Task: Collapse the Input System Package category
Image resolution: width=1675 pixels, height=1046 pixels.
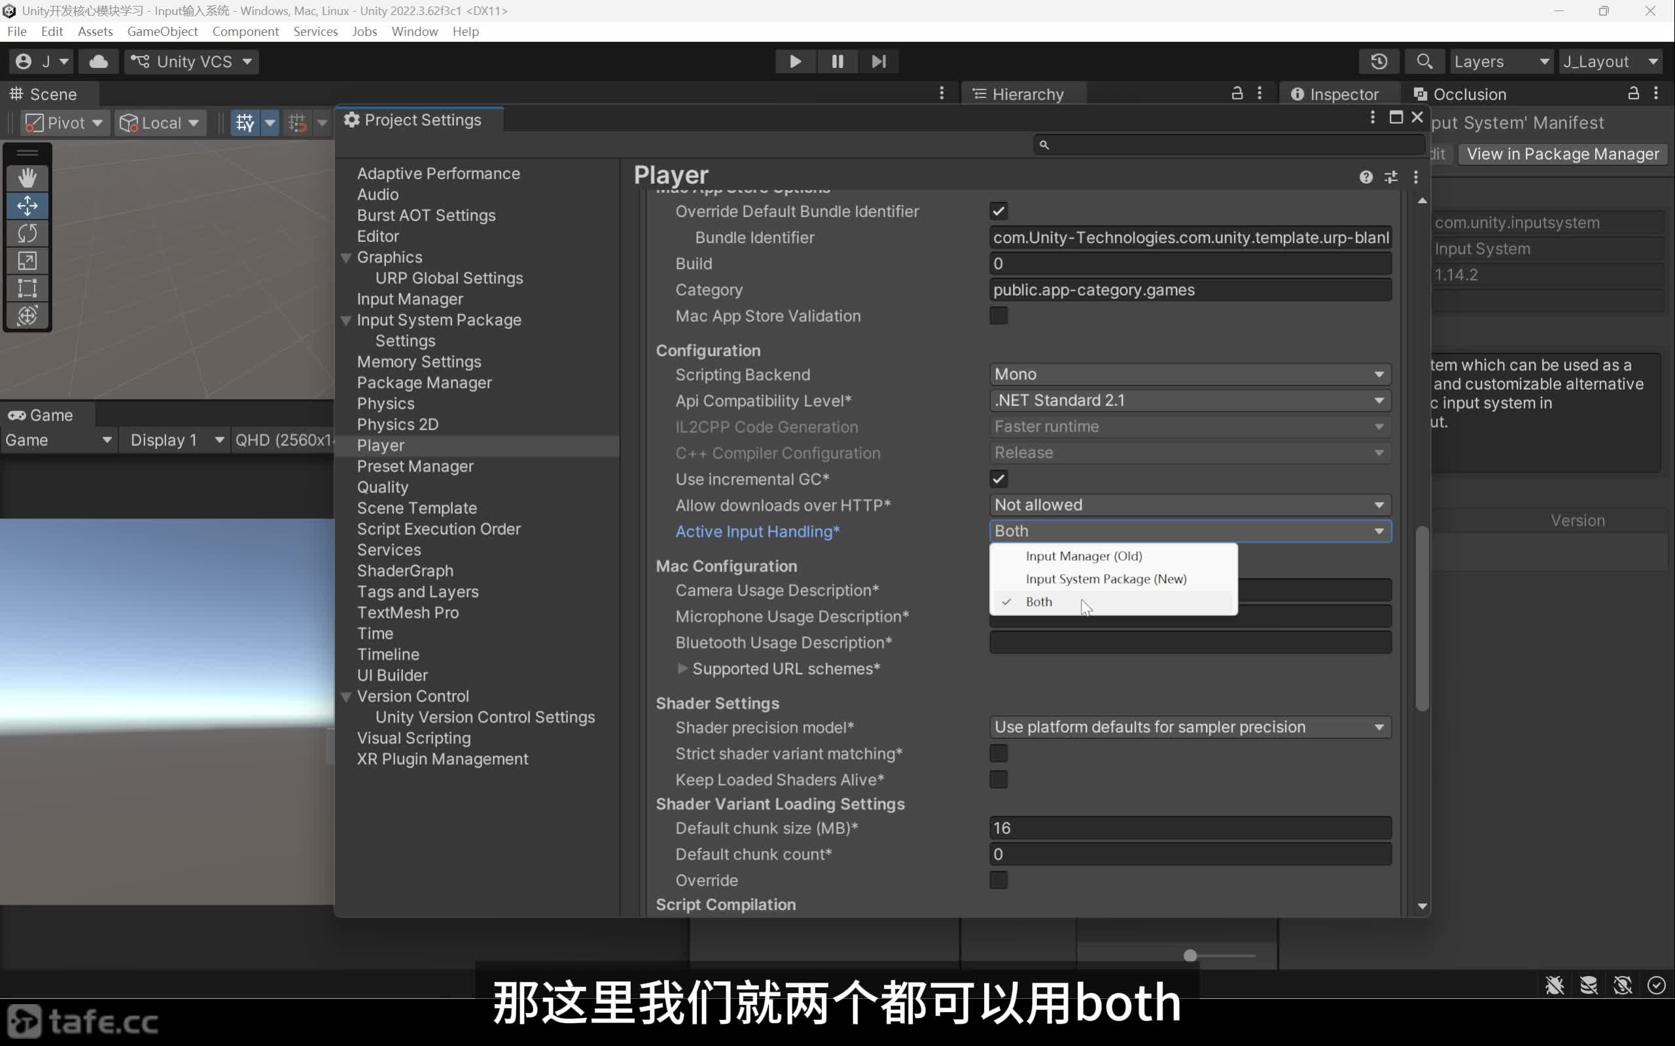Action: point(346,320)
